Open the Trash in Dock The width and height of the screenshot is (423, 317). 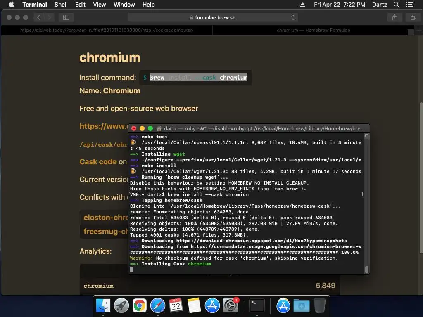click(319, 305)
